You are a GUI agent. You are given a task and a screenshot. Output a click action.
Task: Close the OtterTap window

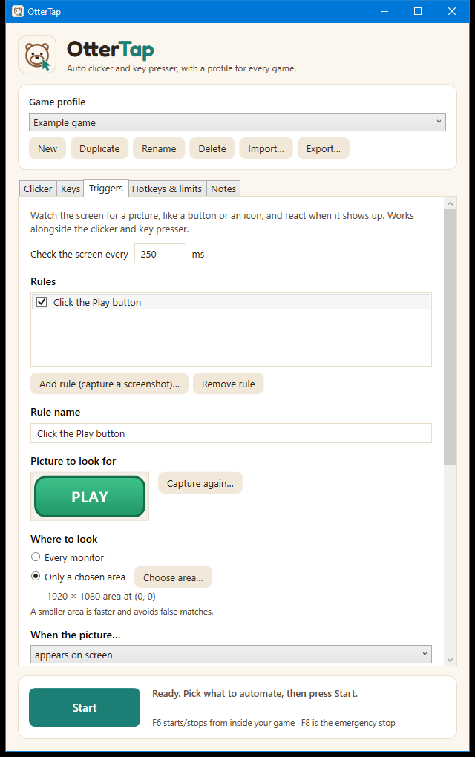pyautogui.click(x=452, y=11)
